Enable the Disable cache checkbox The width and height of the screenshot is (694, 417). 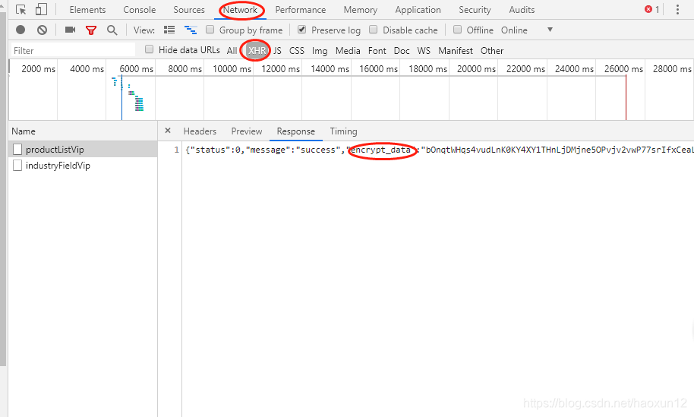coord(374,30)
